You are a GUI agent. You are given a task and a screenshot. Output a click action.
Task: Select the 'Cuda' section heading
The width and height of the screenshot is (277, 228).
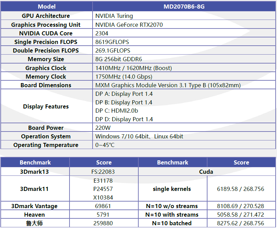click(206, 172)
